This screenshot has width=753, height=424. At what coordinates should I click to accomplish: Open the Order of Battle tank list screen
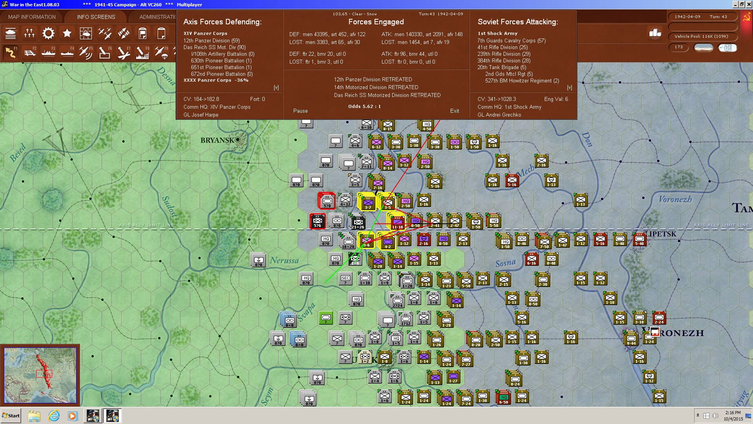coord(11,33)
